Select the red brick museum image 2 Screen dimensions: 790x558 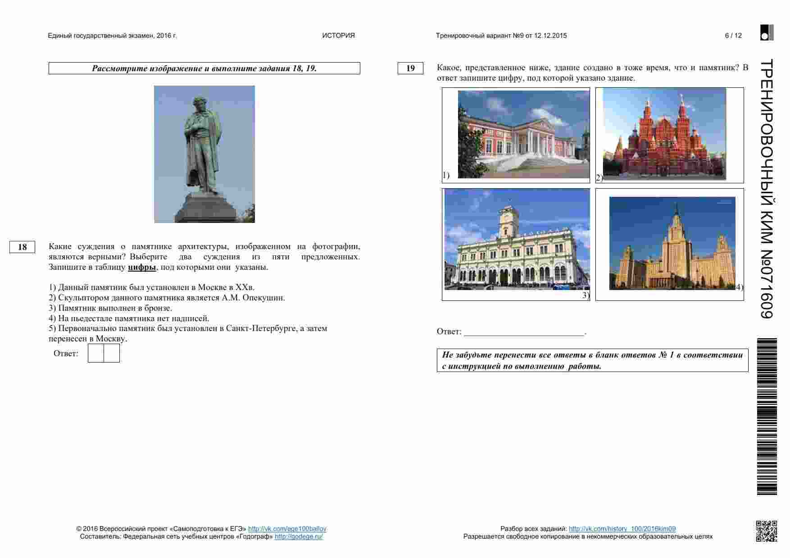[664, 134]
